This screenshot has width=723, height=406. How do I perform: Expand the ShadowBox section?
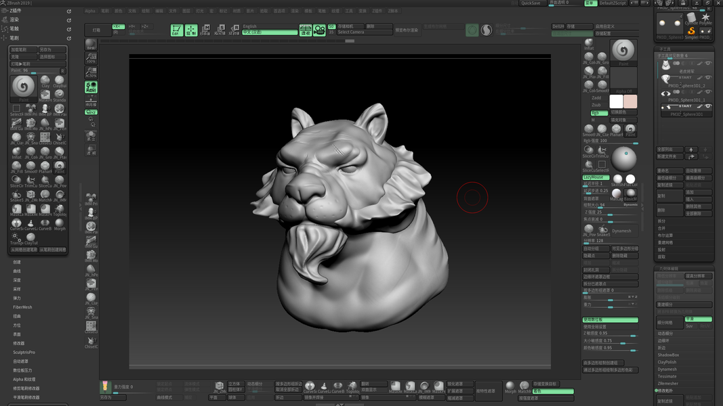click(x=668, y=355)
